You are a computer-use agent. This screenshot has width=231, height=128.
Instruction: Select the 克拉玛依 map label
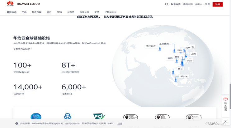[151, 46]
